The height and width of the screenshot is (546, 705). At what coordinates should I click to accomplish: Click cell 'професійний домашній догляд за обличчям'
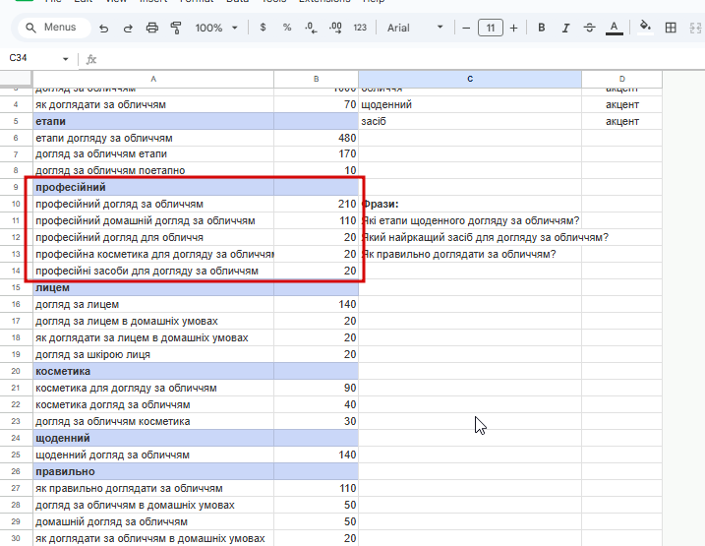153,220
